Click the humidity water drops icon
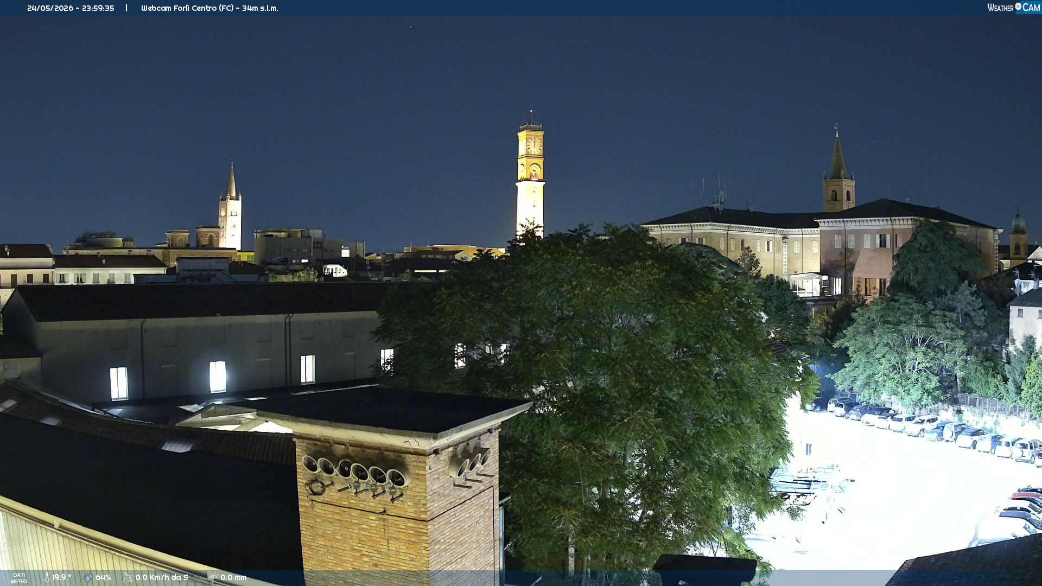Viewport: 1042px width, 586px height. click(x=88, y=577)
